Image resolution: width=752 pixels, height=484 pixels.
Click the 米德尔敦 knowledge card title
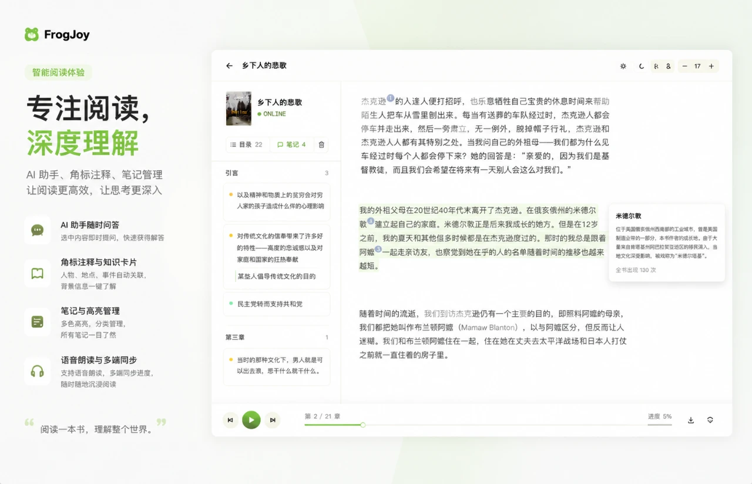click(629, 216)
